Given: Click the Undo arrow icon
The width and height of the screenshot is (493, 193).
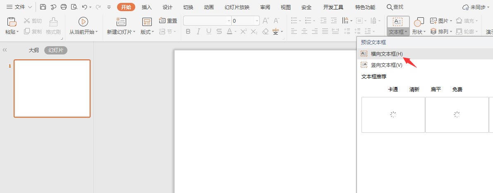Looking at the screenshot, I should click(x=84, y=7).
